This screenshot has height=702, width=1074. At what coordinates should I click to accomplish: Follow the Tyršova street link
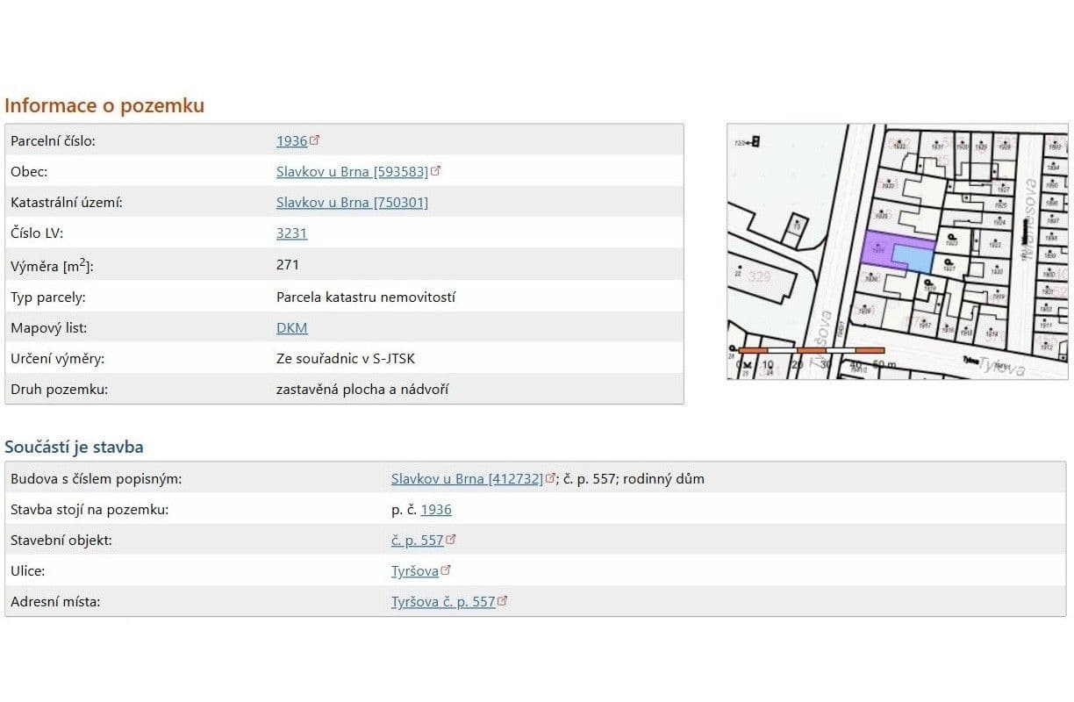click(x=415, y=571)
